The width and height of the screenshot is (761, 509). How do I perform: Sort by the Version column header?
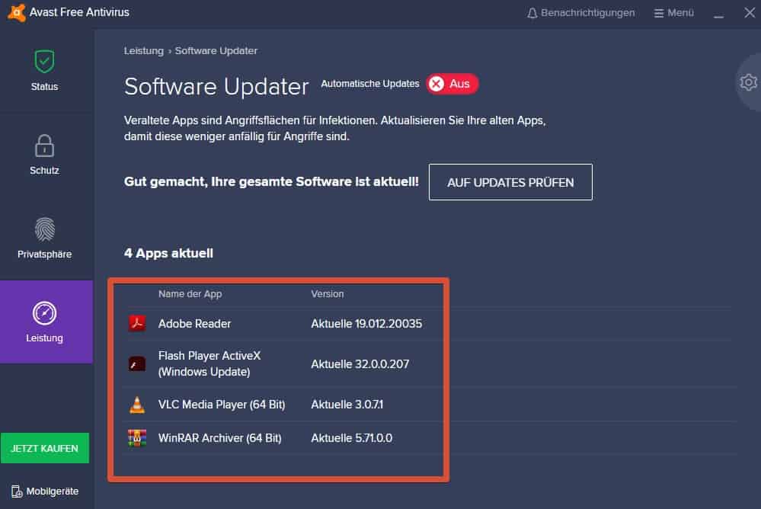[x=327, y=294]
